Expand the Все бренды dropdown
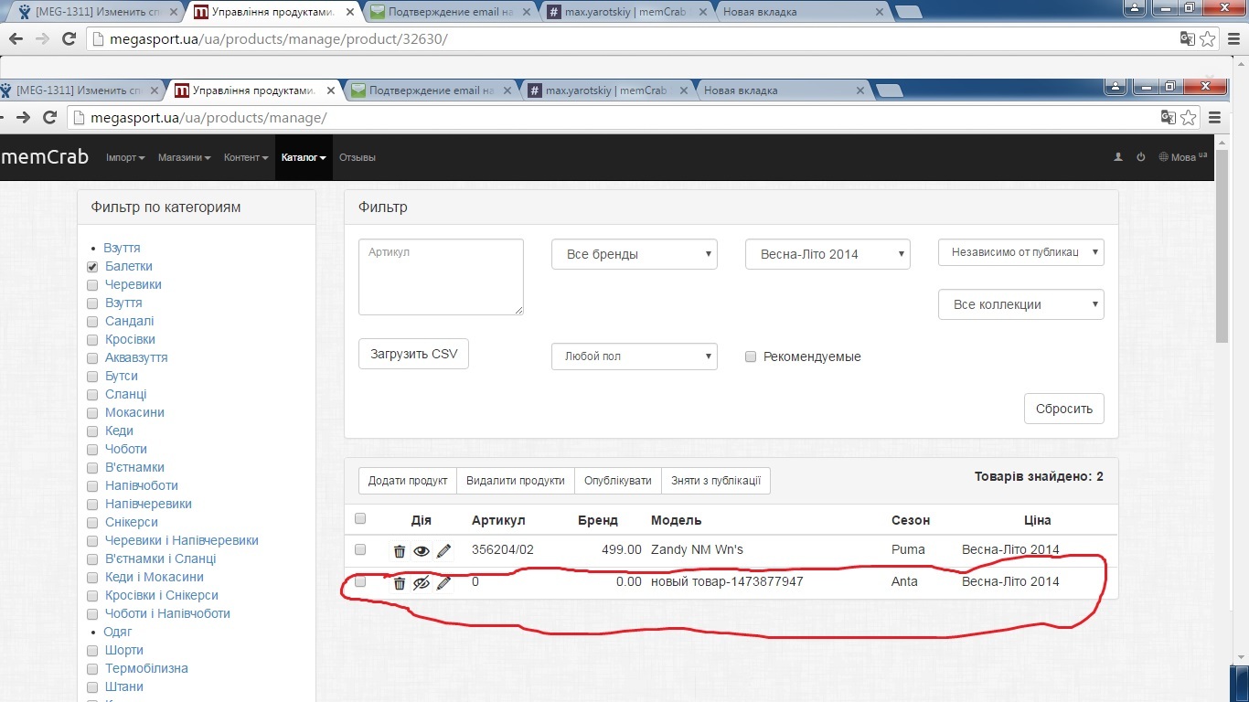 point(634,254)
